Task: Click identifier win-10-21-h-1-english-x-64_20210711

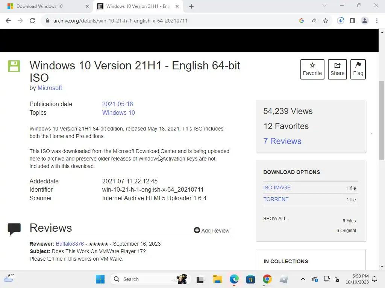Action: point(153,189)
